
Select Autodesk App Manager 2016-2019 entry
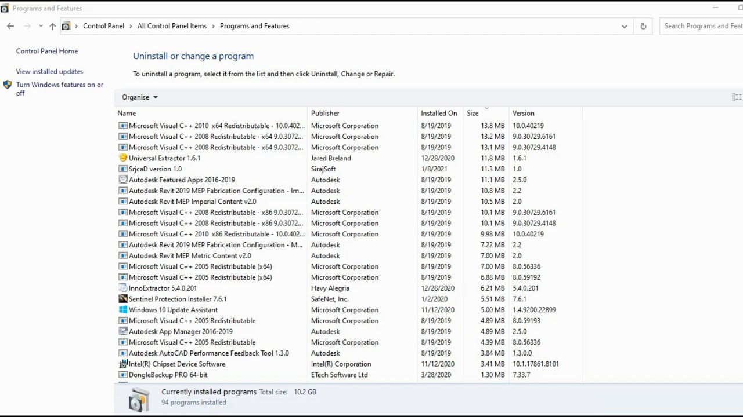(181, 332)
